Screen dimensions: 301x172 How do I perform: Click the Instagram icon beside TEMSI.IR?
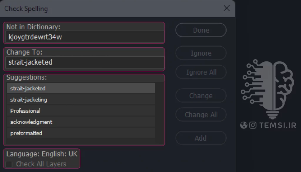253,125
